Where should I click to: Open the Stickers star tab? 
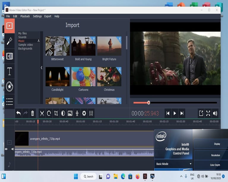tap(9, 87)
